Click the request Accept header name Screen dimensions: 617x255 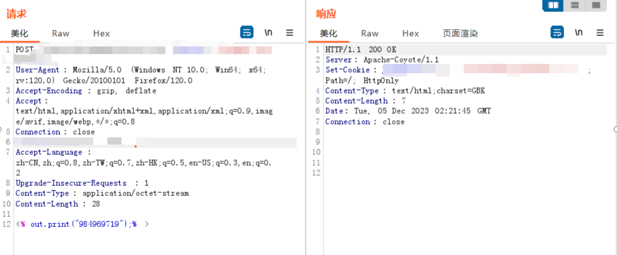28,101
